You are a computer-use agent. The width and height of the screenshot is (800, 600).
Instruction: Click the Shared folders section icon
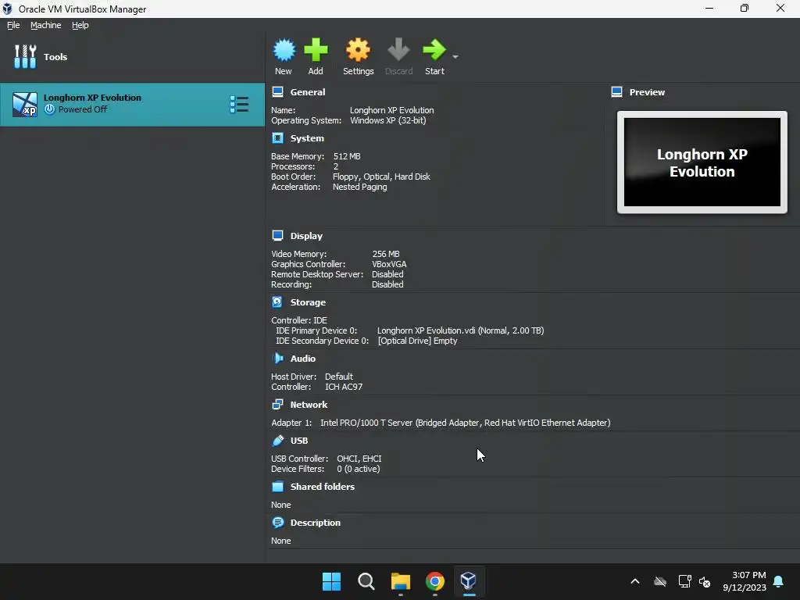277,487
